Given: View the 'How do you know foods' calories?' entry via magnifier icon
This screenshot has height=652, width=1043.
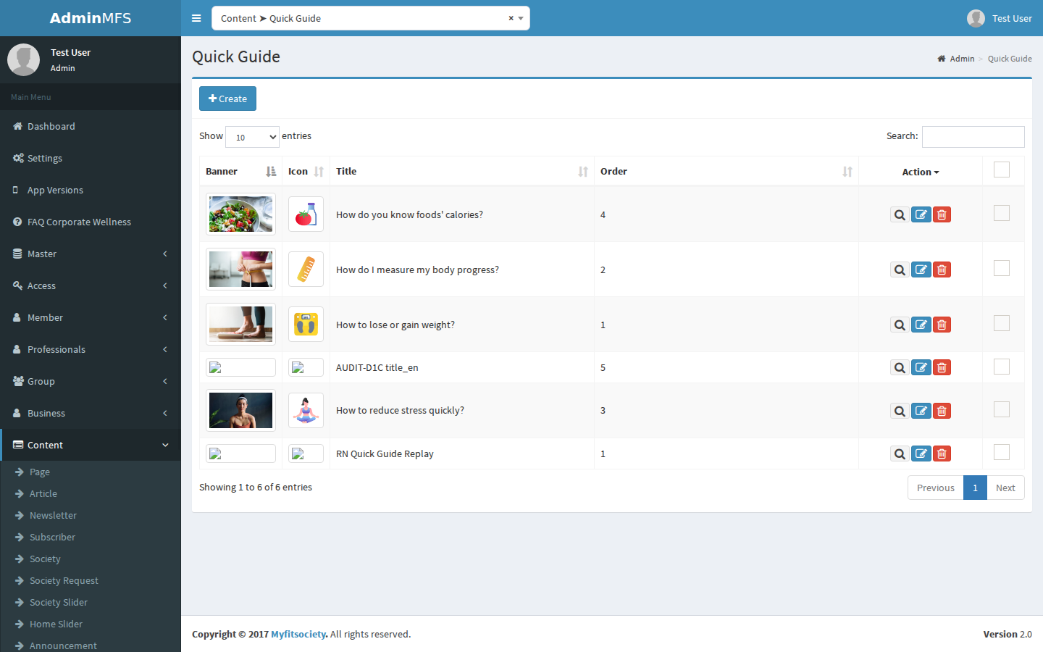Looking at the screenshot, I should 900,214.
